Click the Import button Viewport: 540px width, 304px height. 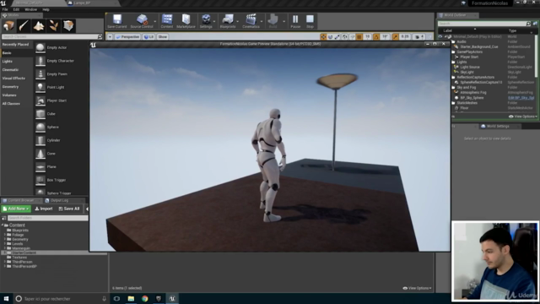pos(44,209)
